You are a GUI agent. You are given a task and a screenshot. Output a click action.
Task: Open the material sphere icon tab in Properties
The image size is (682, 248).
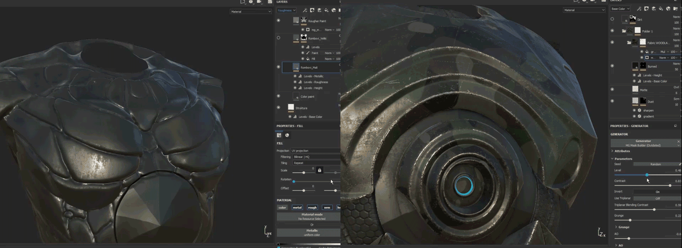(x=287, y=135)
